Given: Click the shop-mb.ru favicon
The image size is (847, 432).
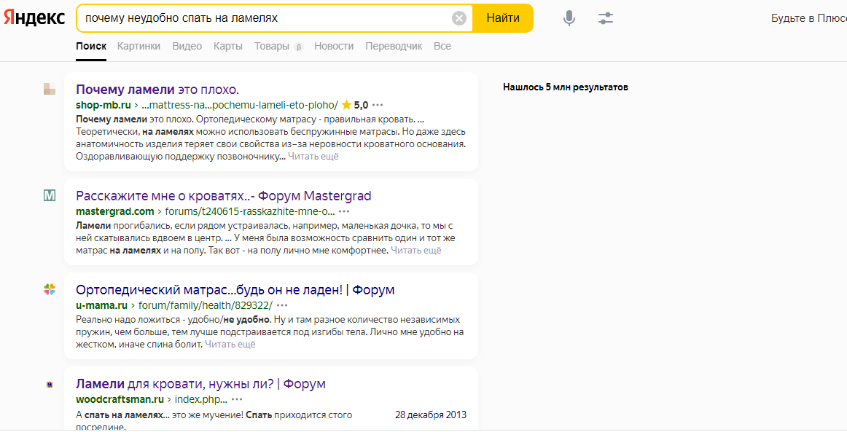Looking at the screenshot, I should click(50, 89).
